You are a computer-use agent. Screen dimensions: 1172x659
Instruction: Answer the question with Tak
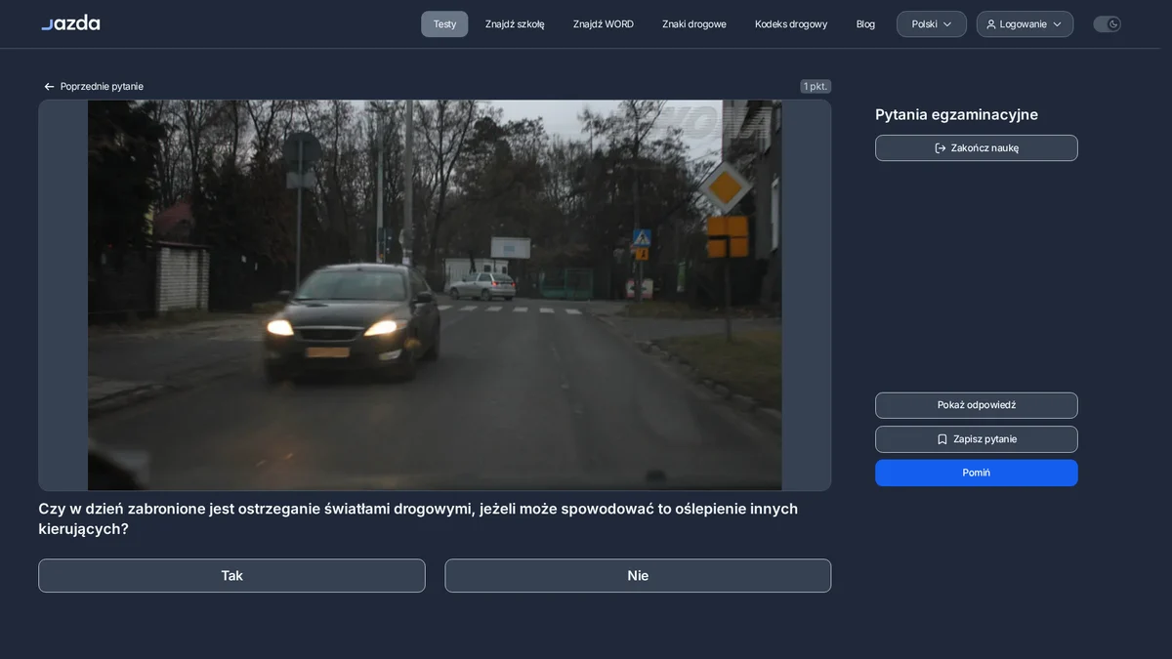point(231,576)
